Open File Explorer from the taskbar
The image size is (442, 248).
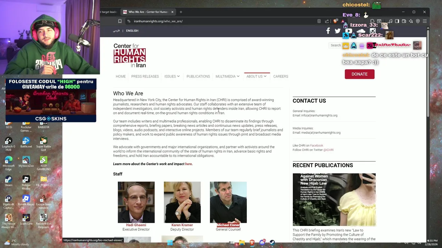tap(242, 242)
